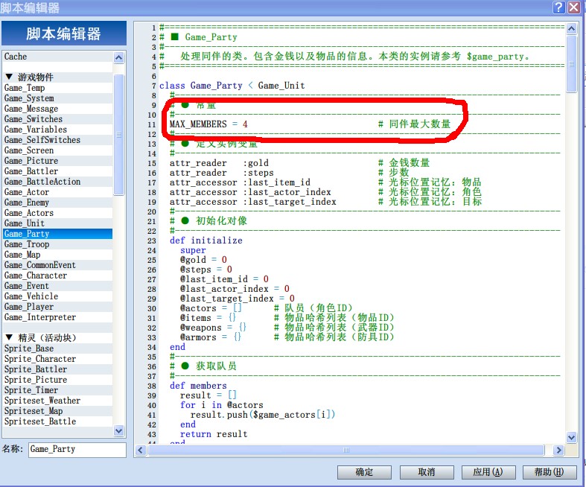Select the Sprite_Character script
Viewport: 586px width, 487px height.
click(x=57, y=359)
